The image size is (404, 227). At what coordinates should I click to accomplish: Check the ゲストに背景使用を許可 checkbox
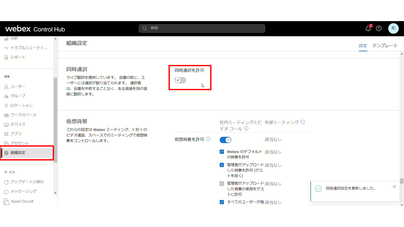click(x=222, y=183)
